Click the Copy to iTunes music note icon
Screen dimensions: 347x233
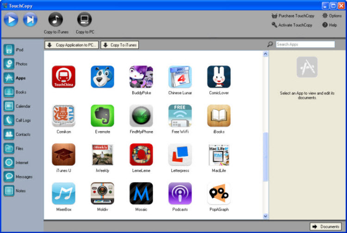click(x=56, y=19)
